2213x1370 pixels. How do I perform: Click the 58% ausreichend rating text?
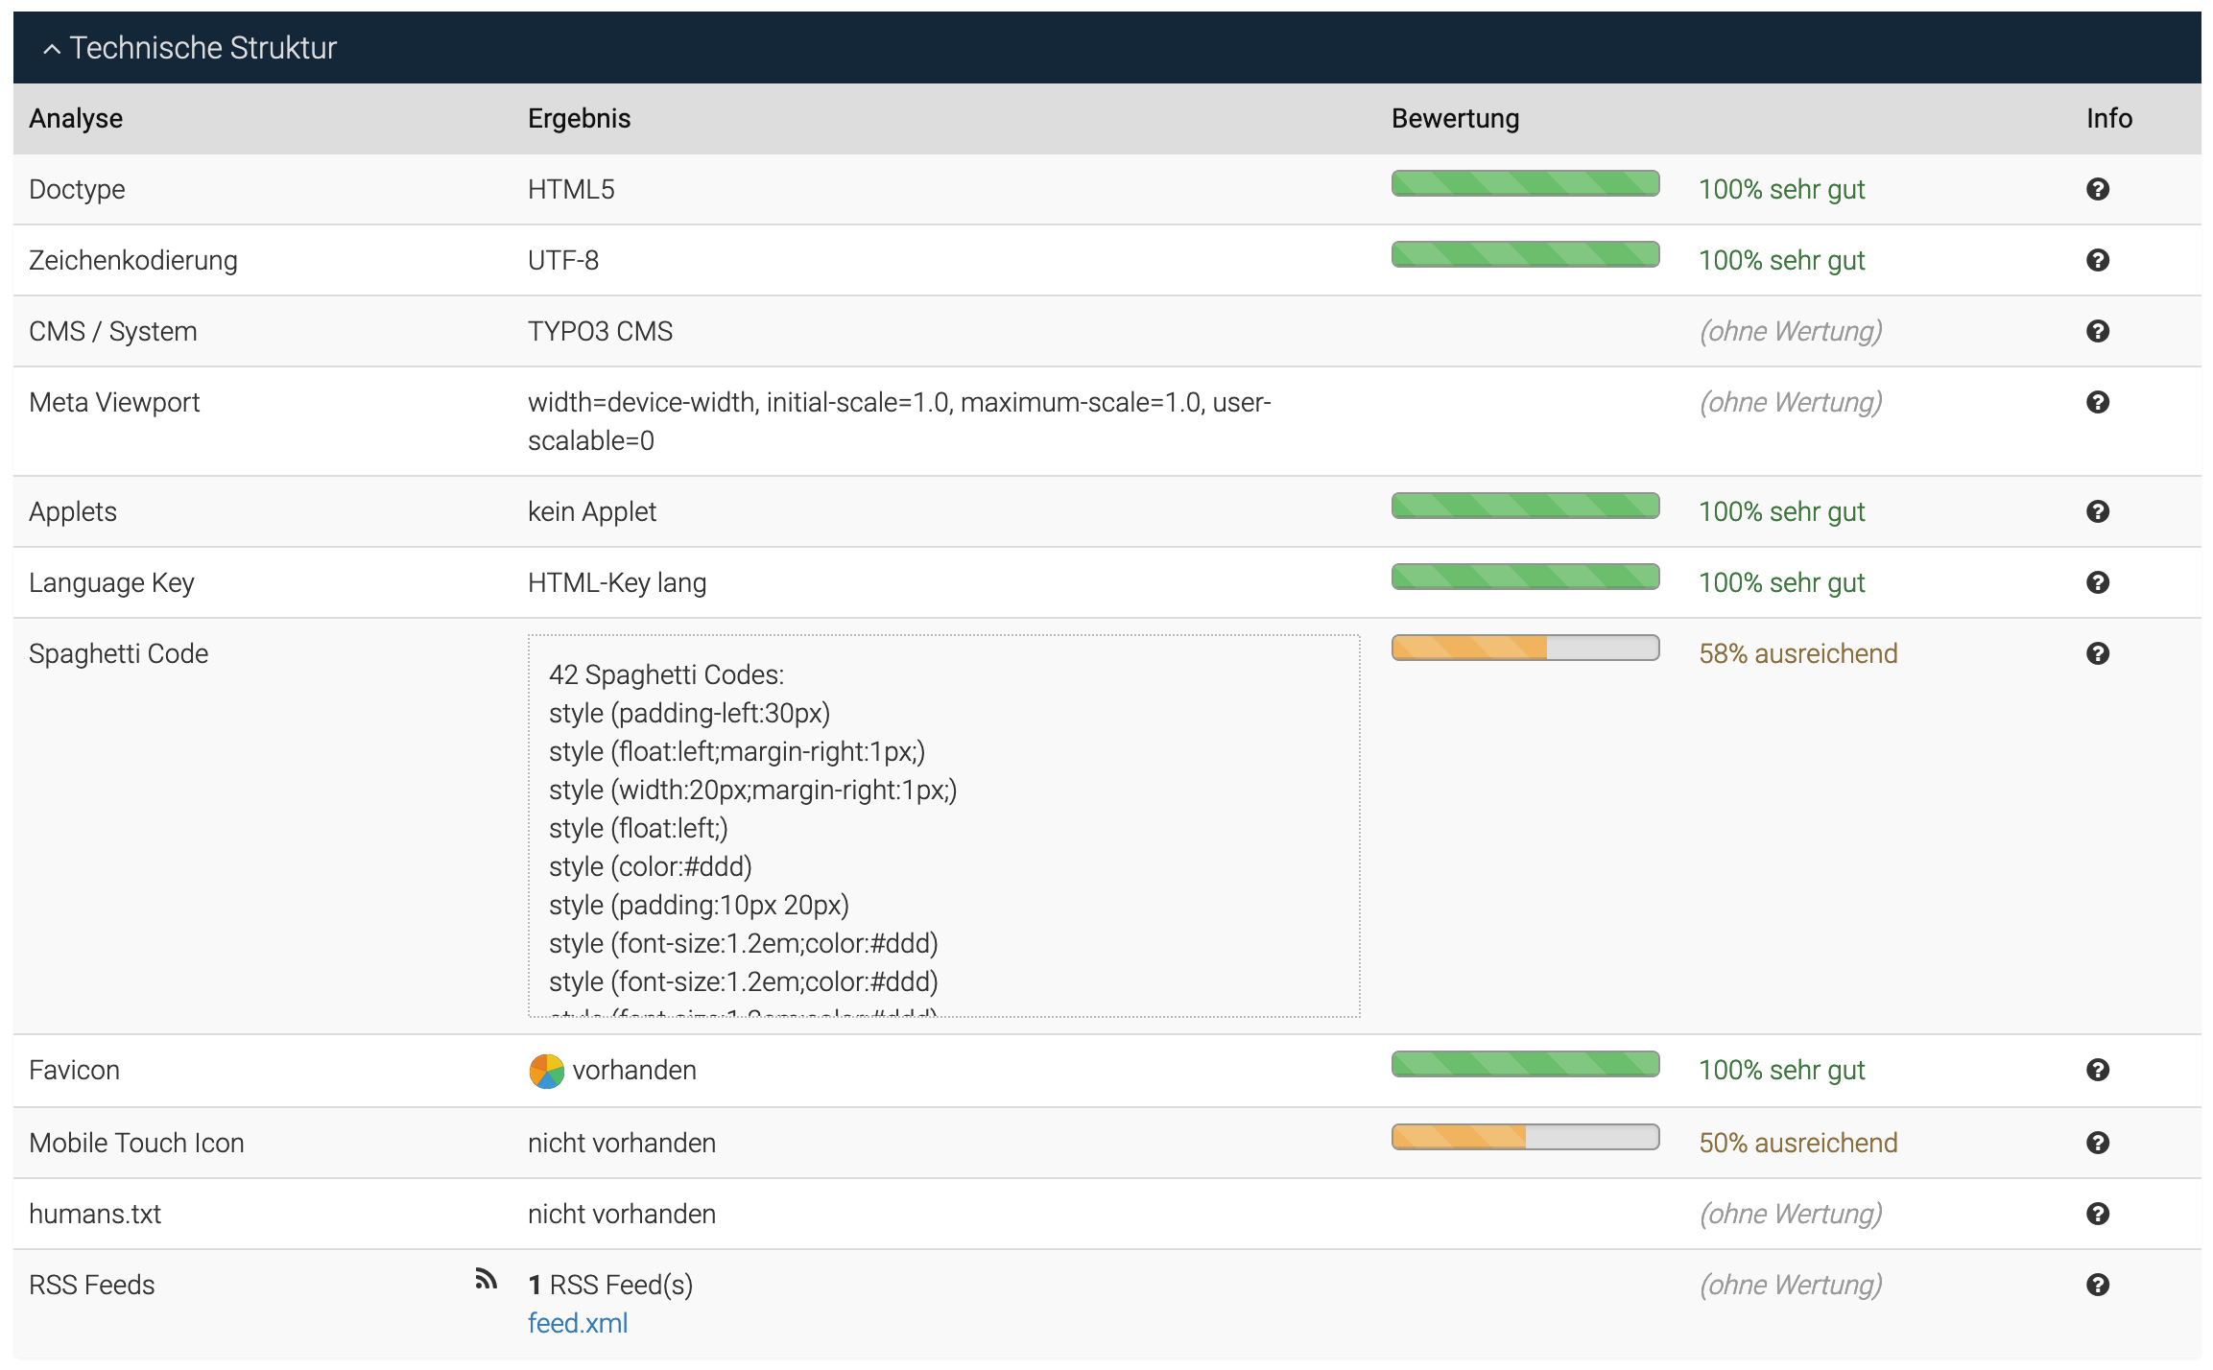[1798, 653]
